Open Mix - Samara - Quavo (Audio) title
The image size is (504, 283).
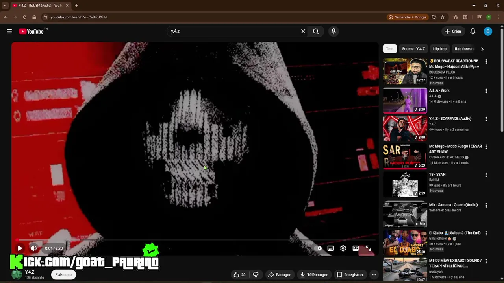(x=453, y=205)
